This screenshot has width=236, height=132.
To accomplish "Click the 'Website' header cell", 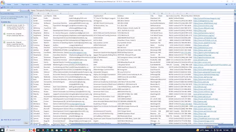I will pyautogui.click(x=212, y=16).
